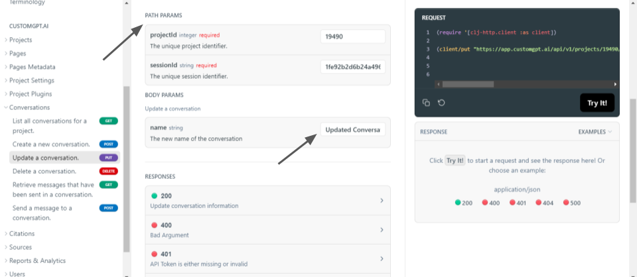Open Delete a conversation page

pos(44,171)
